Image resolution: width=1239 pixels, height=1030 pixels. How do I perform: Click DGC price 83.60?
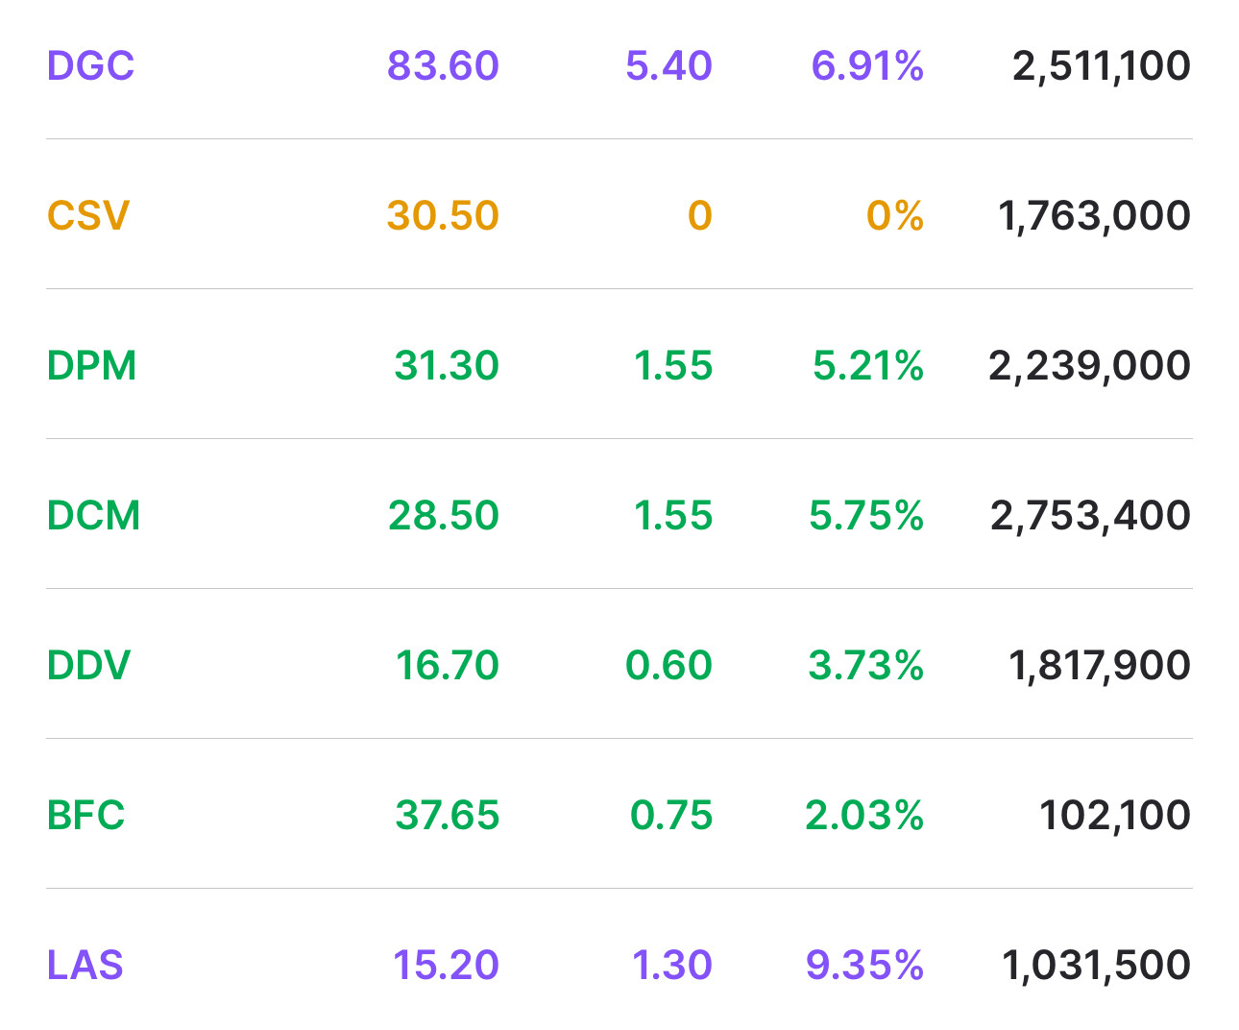click(443, 66)
